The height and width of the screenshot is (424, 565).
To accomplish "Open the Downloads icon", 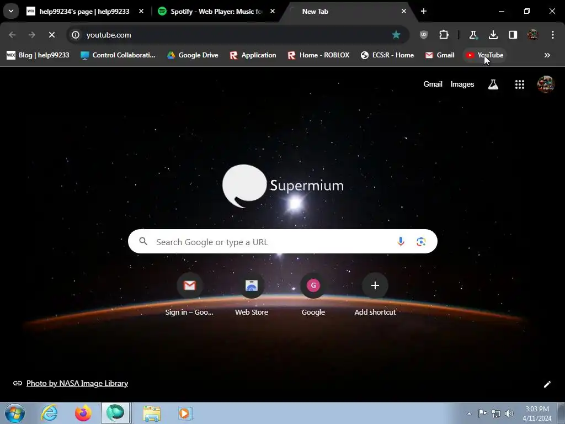I will pos(493,35).
